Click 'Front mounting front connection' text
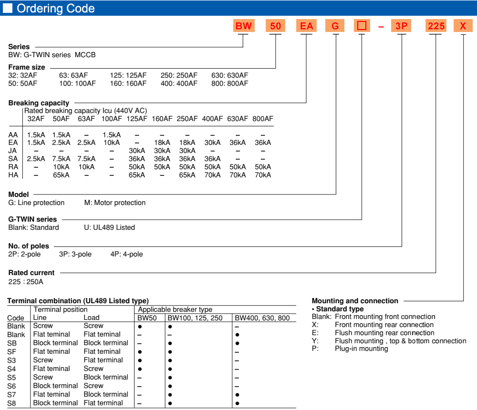Screen dimensions: 477x410 click(x=385, y=317)
